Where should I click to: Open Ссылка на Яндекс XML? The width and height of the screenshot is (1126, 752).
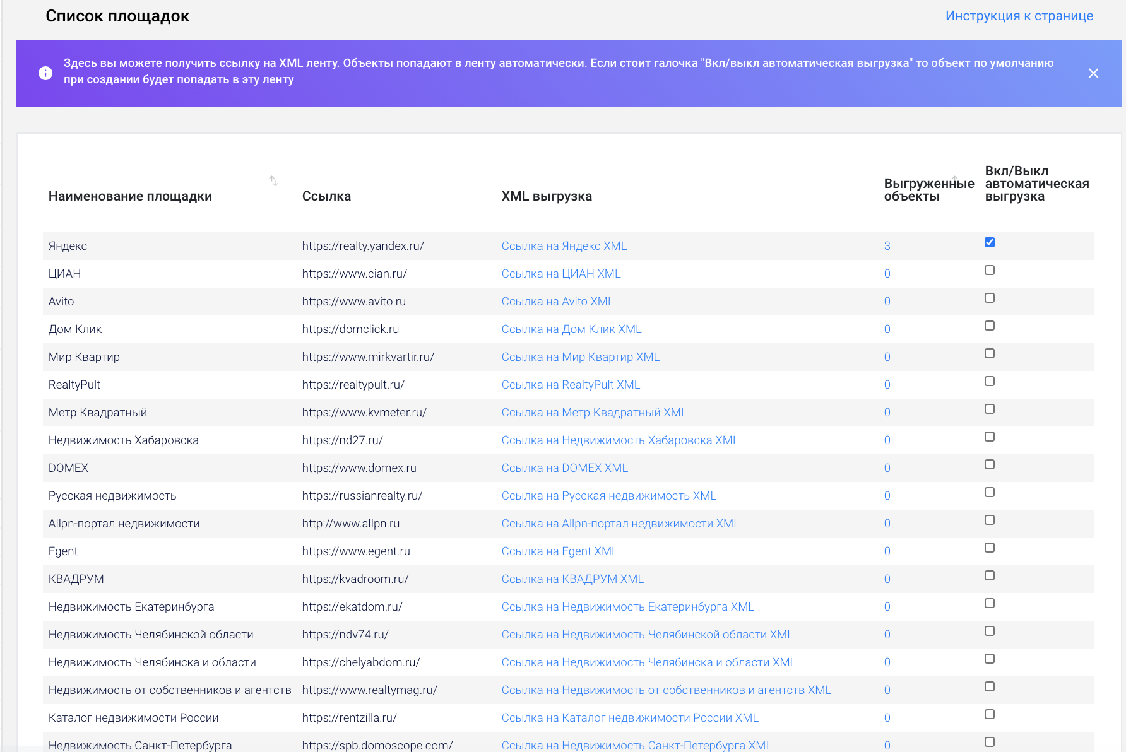(x=564, y=246)
